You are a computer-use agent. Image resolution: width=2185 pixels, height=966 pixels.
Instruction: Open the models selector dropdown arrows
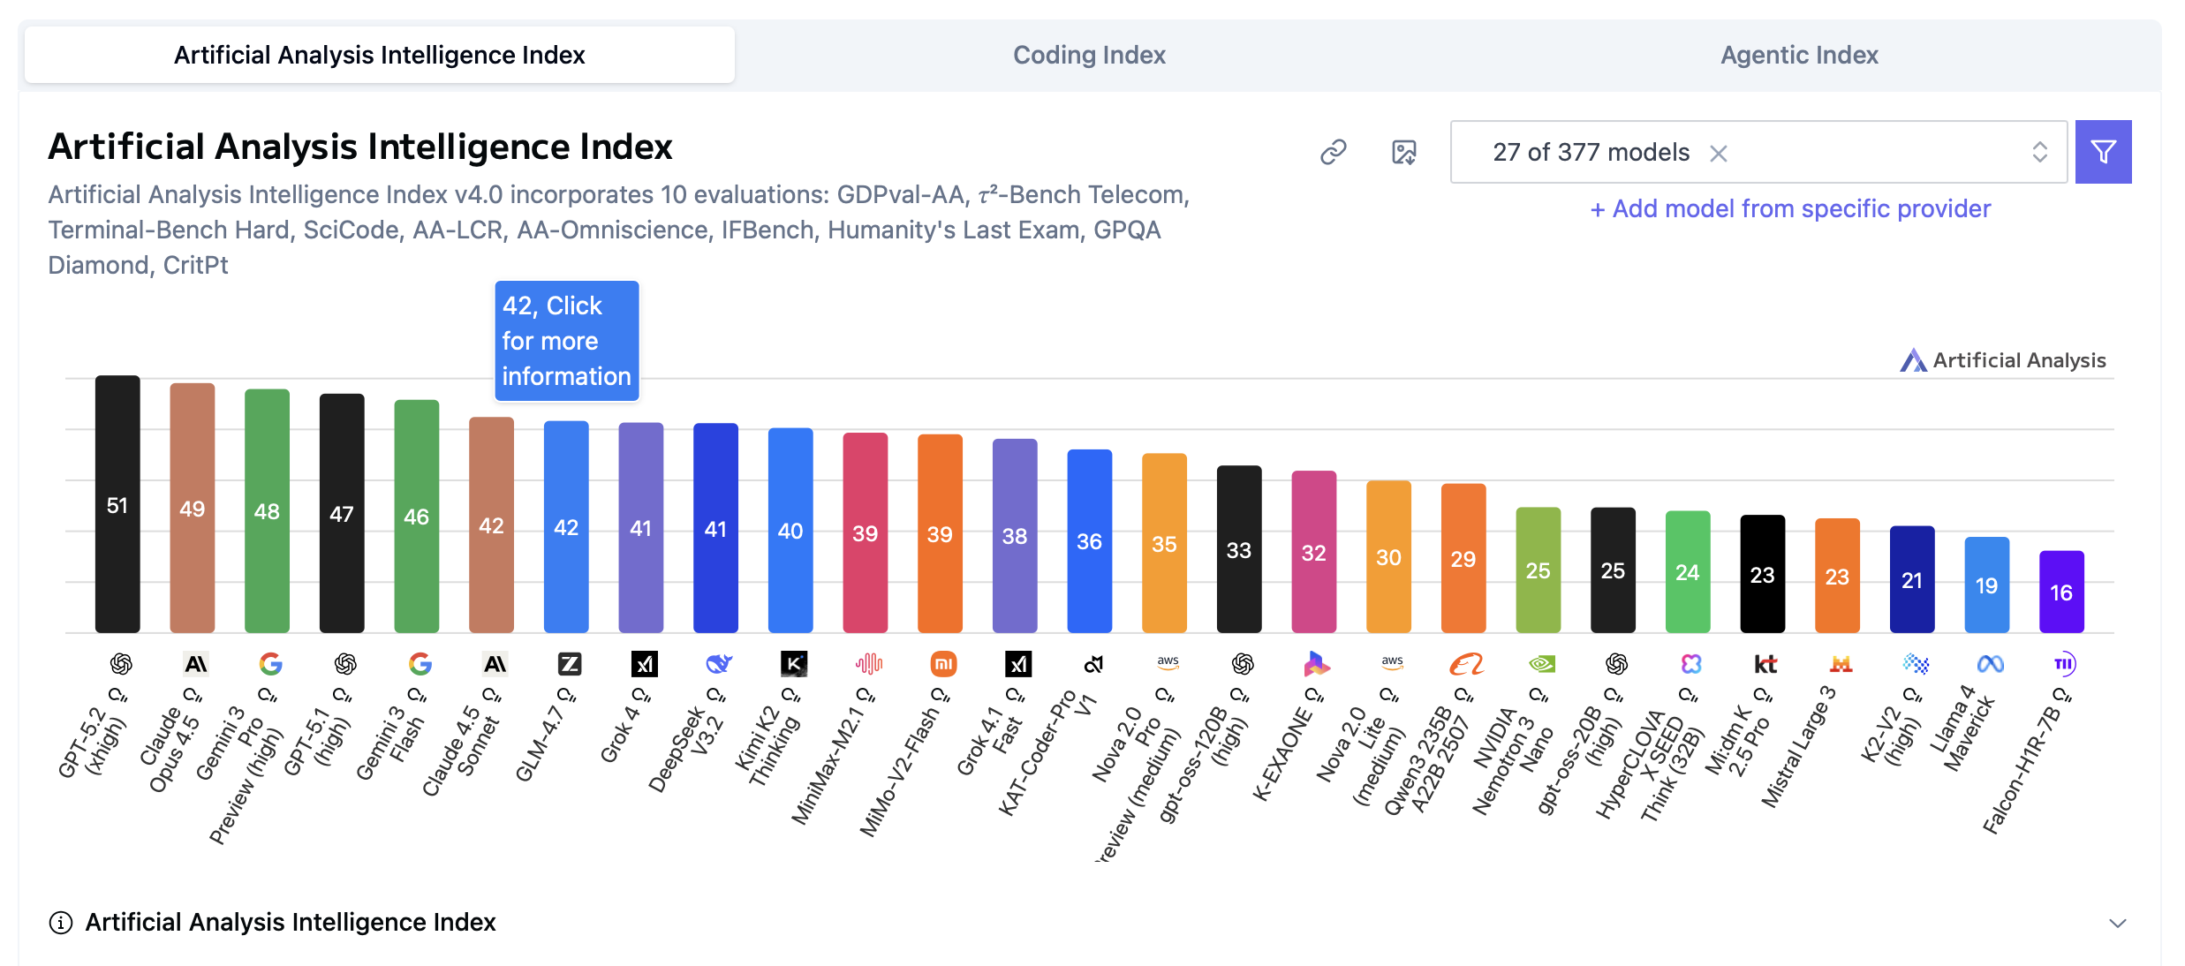coord(2039,152)
